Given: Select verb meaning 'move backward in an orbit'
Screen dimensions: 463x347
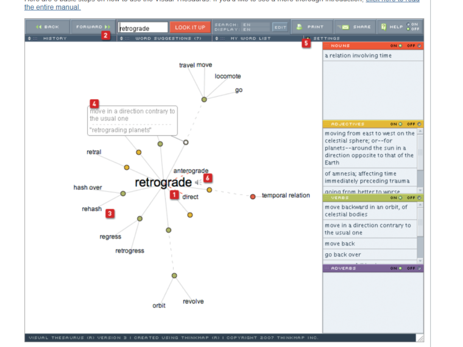Looking at the screenshot, I should (x=370, y=211).
